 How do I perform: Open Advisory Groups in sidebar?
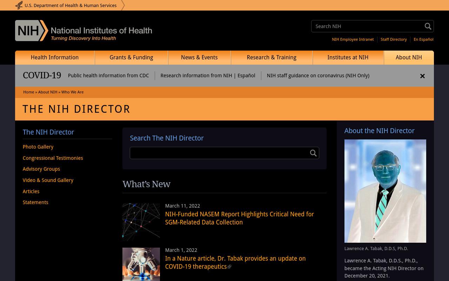[x=41, y=169]
